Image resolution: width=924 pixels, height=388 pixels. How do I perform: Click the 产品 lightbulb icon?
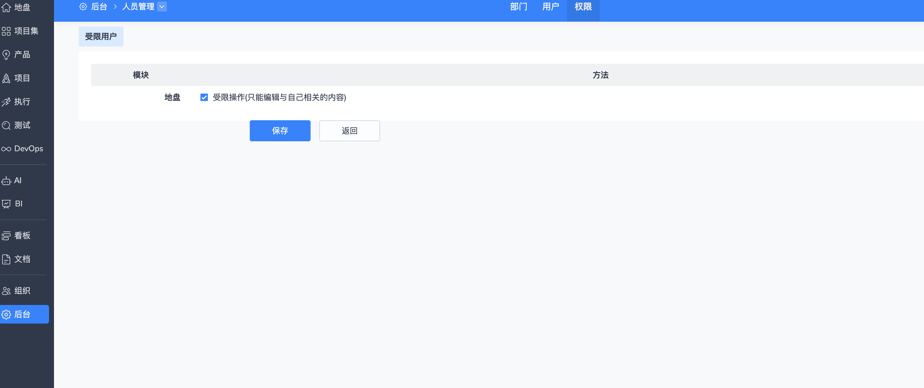pyautogui.click(x=6, y=55)
